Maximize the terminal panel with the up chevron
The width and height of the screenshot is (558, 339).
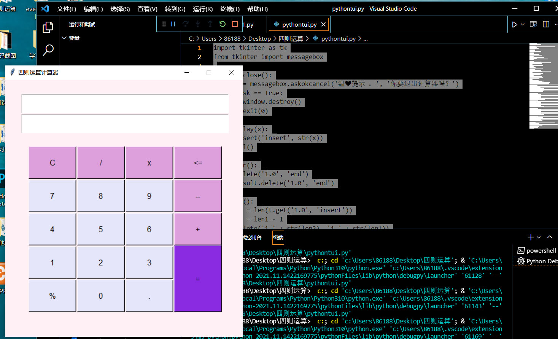pos(550,237)
